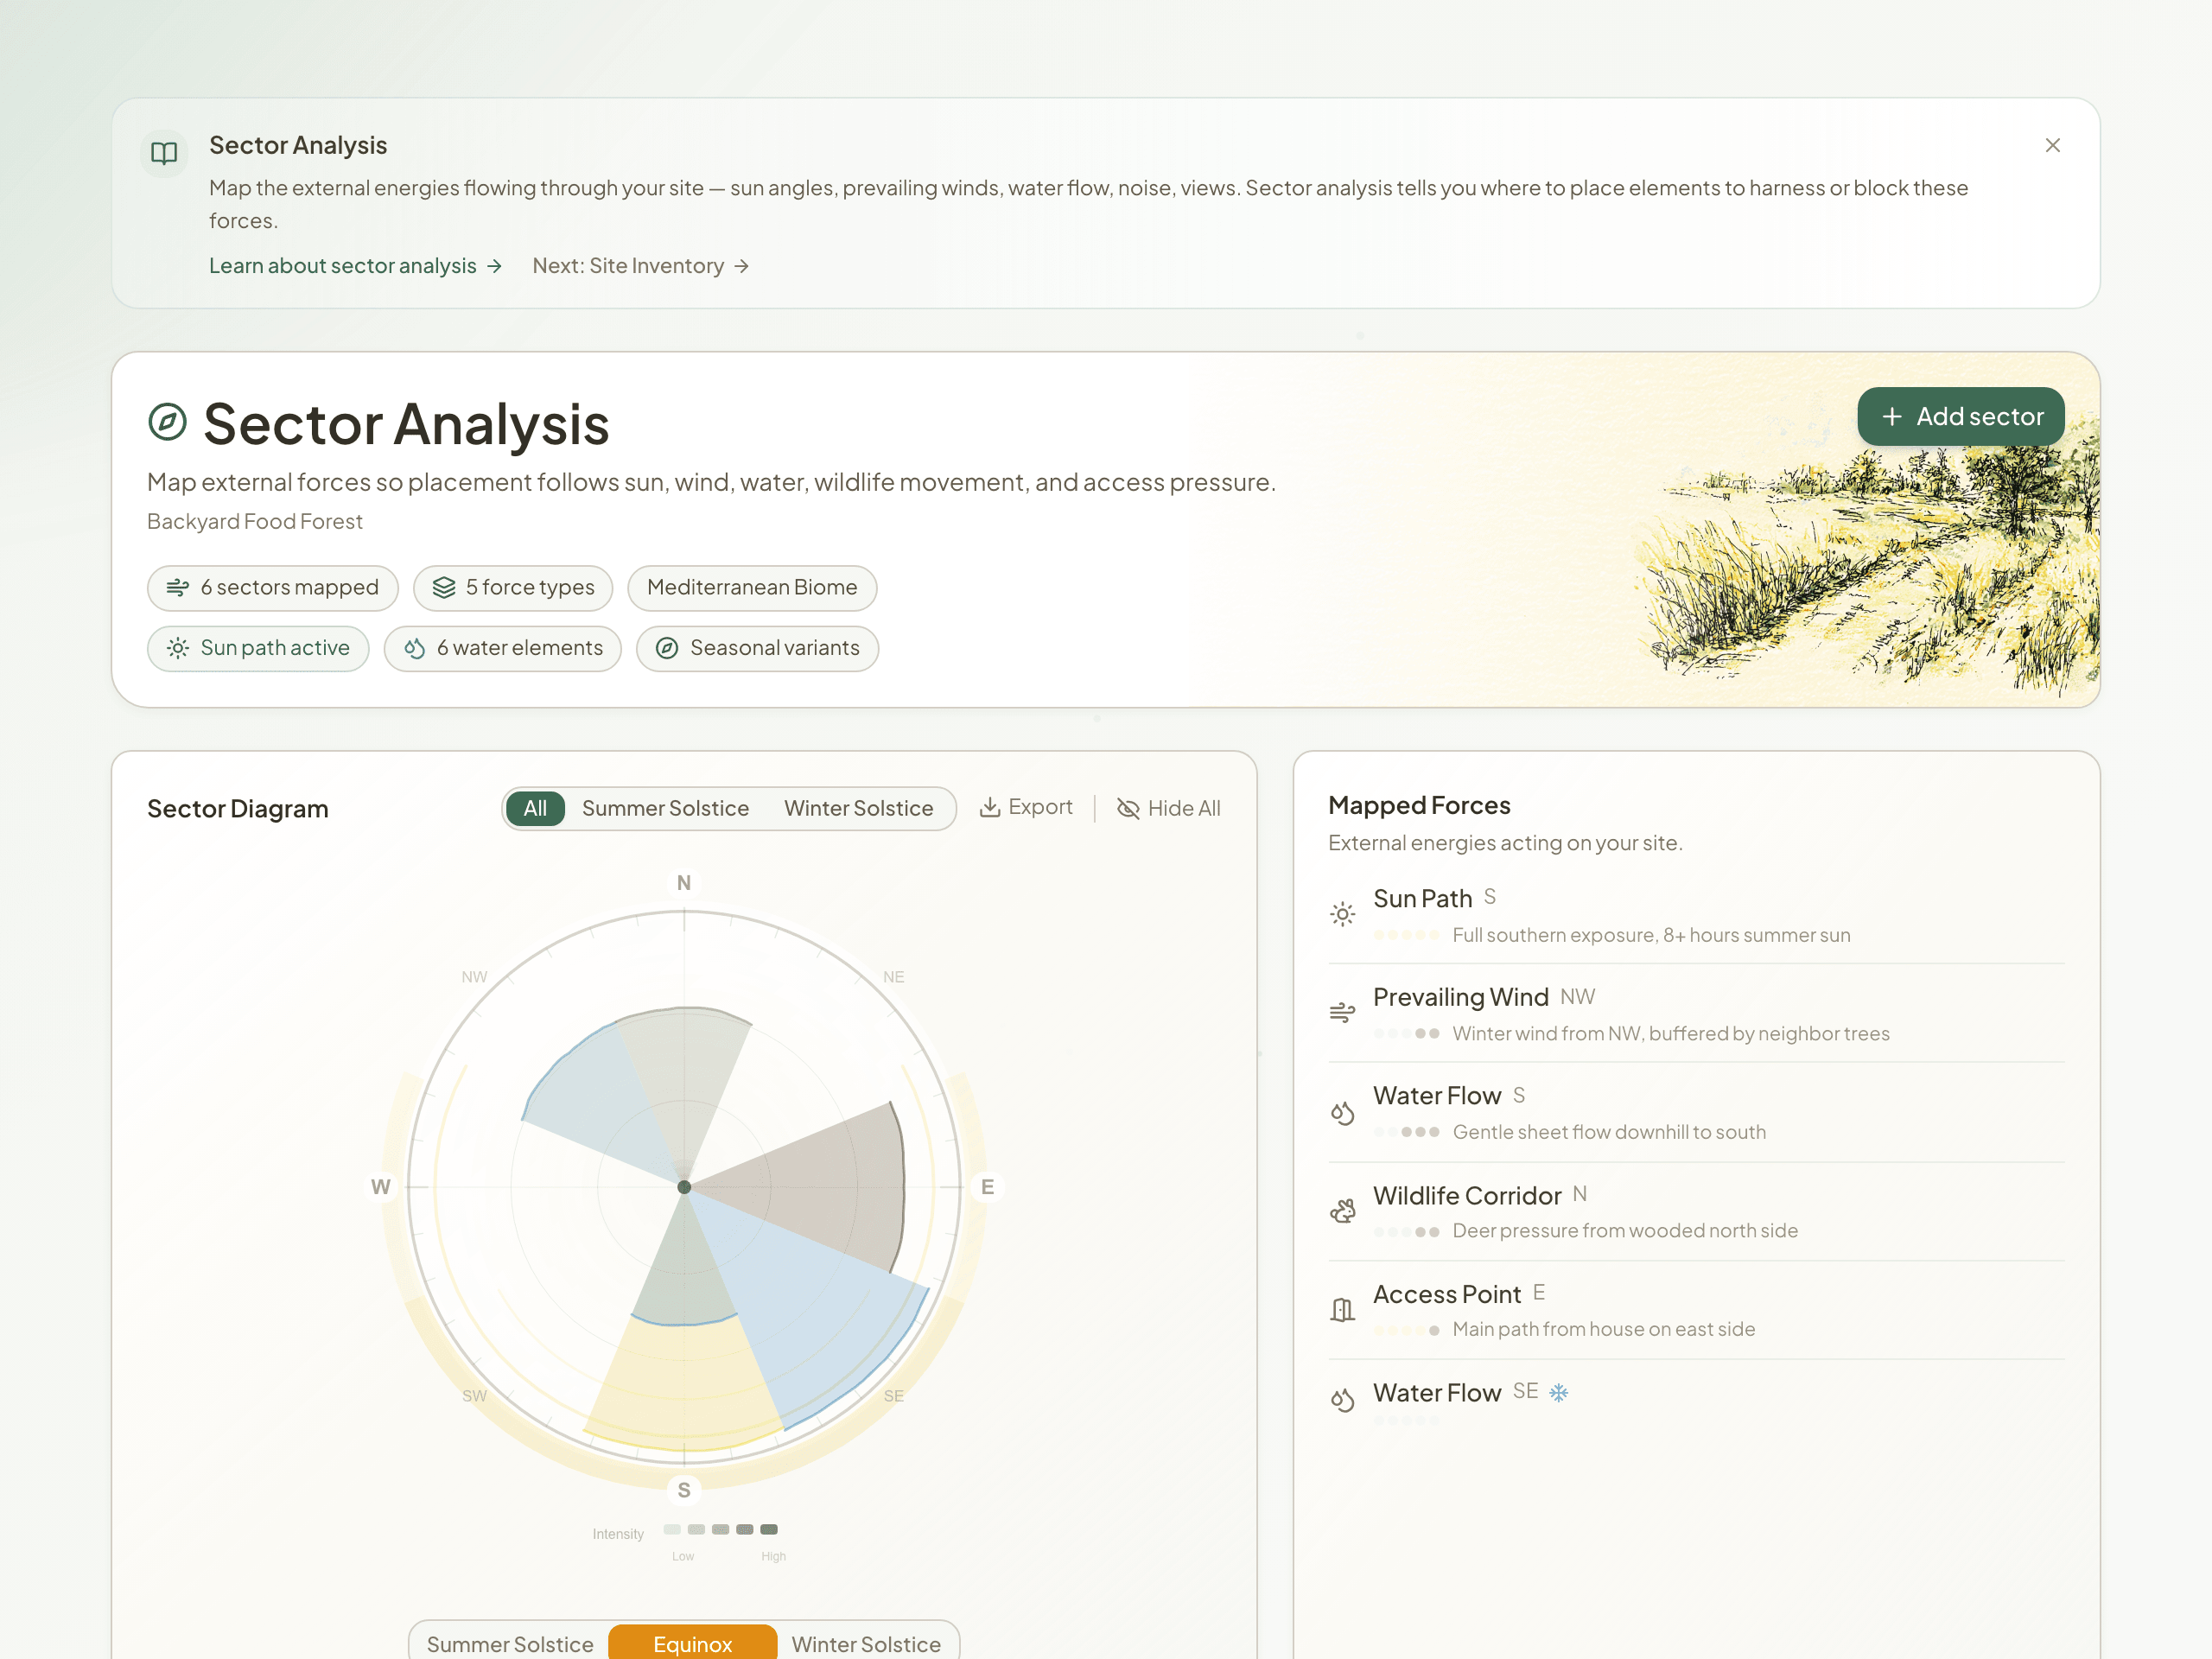Image resolution: width=2212 pixels, height=1659 pixels.
Task: Click the sun icon next to Sun Path force
Action: coord(1343,913)
